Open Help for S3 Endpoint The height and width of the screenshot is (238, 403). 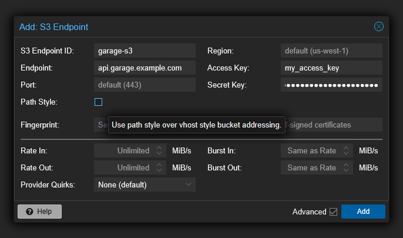click(x=39, y=212)
